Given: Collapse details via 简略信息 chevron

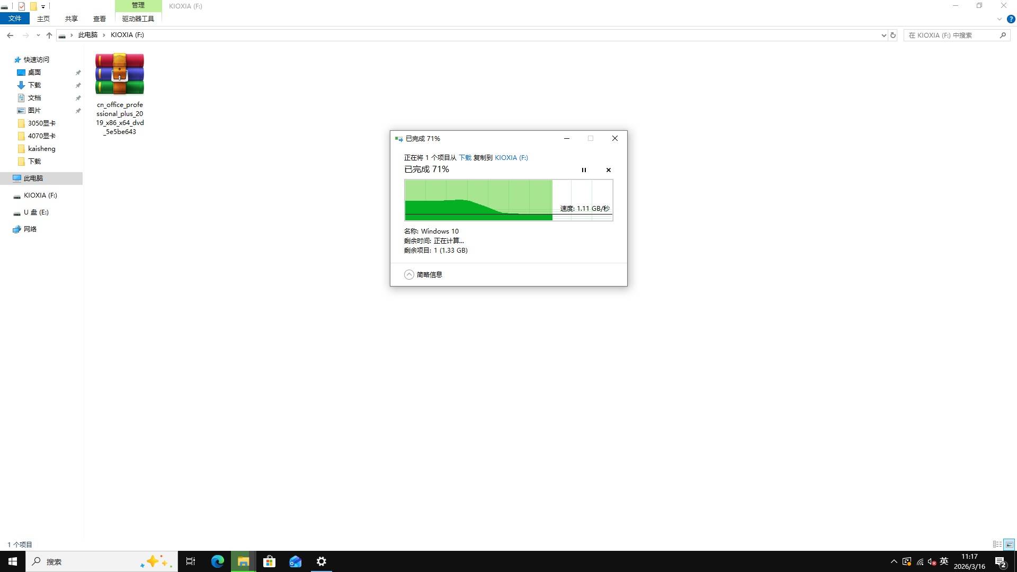Looking at the screenshot, I should pos(409,274).
